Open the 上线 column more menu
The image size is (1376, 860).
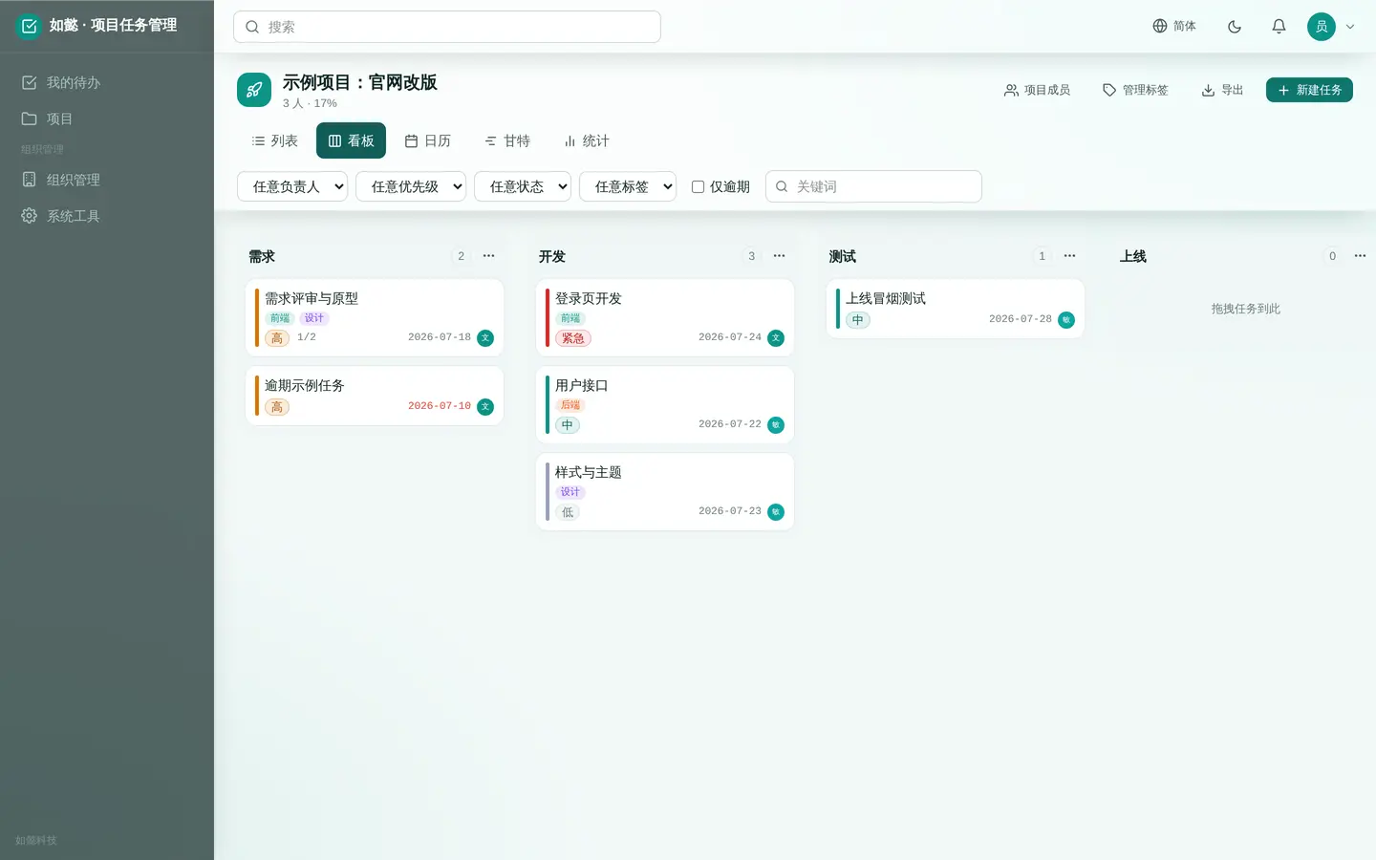point(1361,256)
